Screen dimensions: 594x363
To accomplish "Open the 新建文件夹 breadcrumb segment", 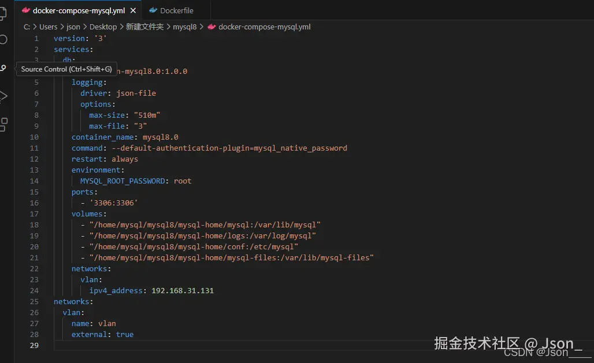I will pos(144,27).
